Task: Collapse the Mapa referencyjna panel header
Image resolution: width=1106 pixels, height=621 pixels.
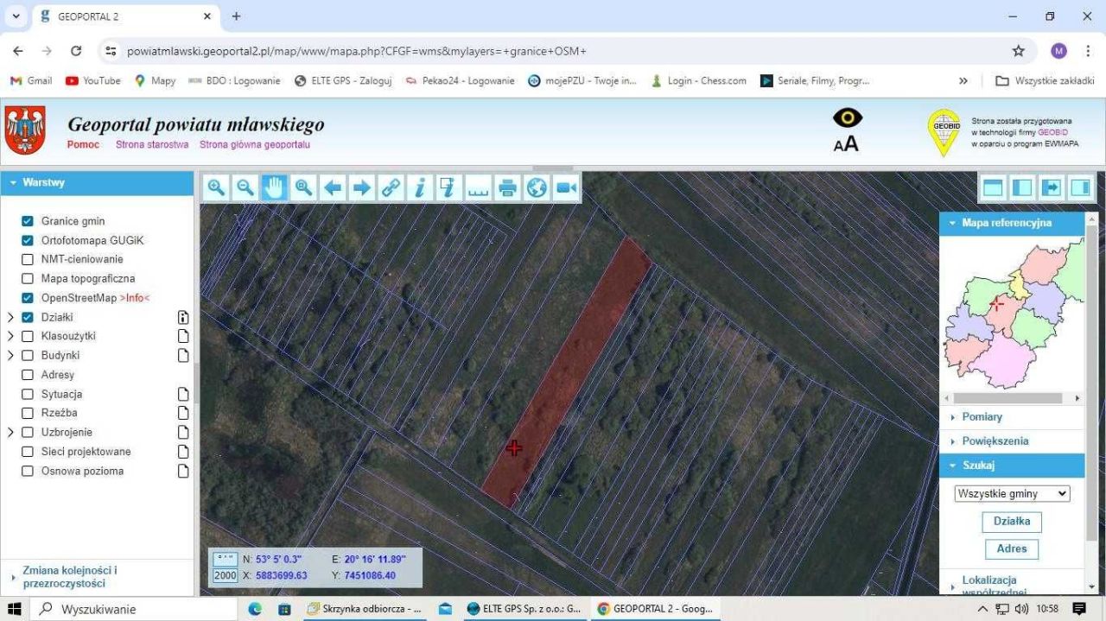Action: pos(1012,223)
